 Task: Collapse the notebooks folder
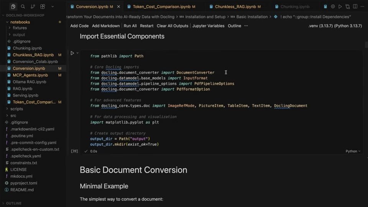pyautogui.click(x=20, y=22)
